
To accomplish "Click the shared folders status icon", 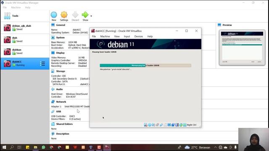I will point(165,125).
